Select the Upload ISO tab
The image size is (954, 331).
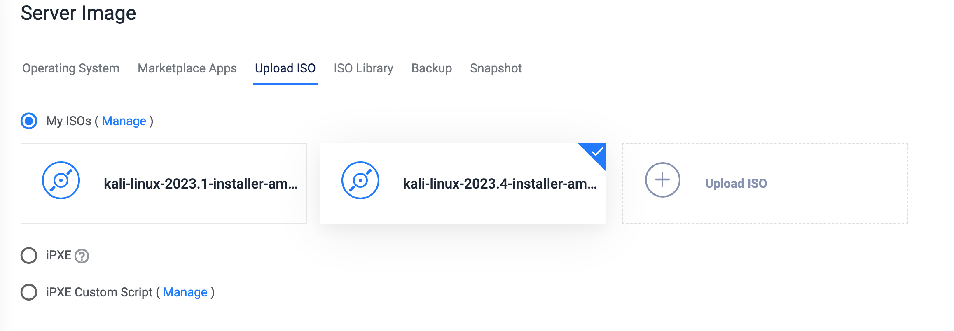[285, 68]
